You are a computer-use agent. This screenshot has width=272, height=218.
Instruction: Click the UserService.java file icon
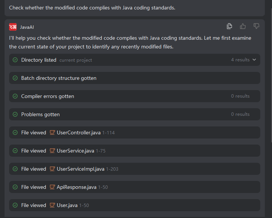[x=53, y=151]
